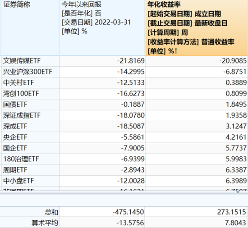Click the -12.0028 return cell
248x228 pixels.
pyautogui.click(x=102, y=181)
